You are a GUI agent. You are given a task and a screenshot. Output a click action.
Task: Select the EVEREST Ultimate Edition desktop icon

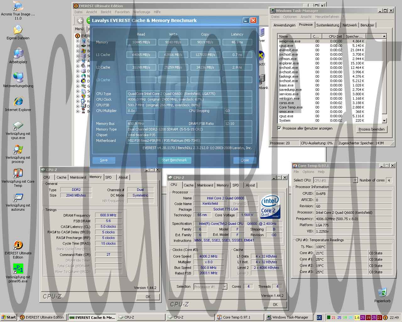[18, 245]
